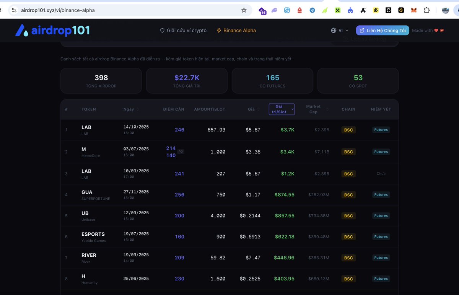Select LAB token dated 10/03/2026

tap(229, 174)
